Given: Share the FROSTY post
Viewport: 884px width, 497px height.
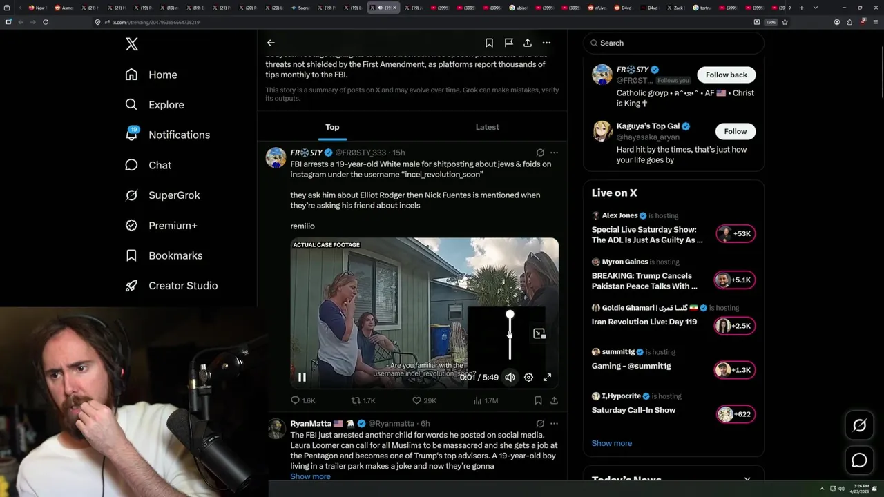Looking at the screenshot, I should click(x=554, y=400).
